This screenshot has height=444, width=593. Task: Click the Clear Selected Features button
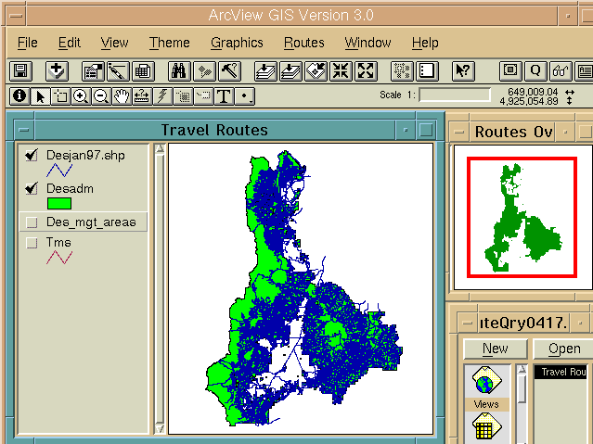point(427,70)
